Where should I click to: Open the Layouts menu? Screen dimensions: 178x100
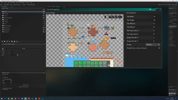(27, 2)
